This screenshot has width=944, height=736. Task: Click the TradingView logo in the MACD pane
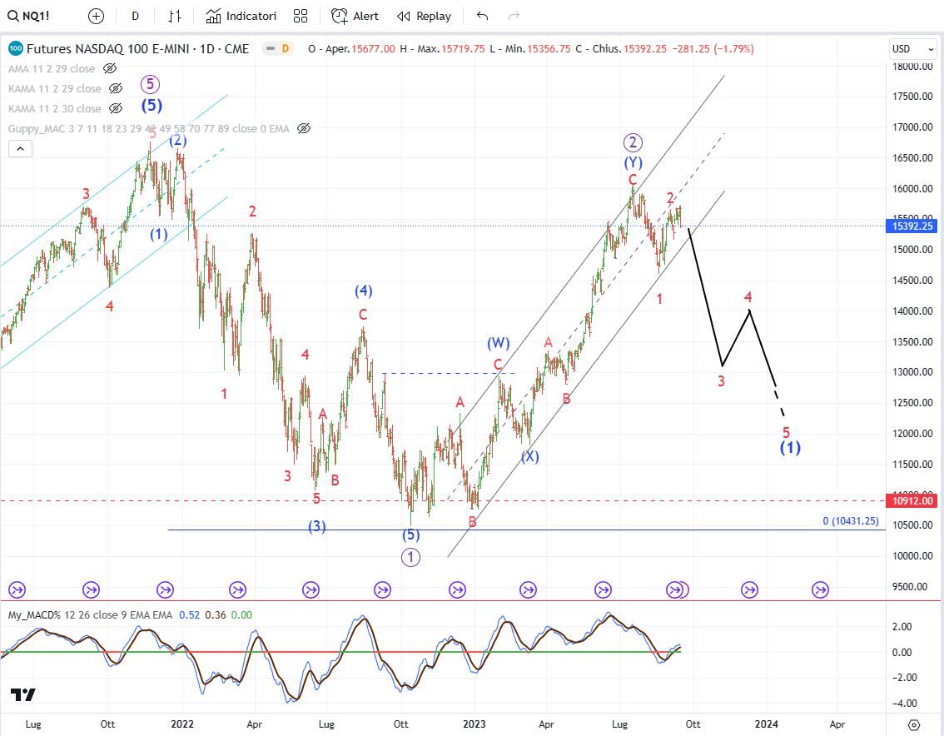[x=22, y=695]
